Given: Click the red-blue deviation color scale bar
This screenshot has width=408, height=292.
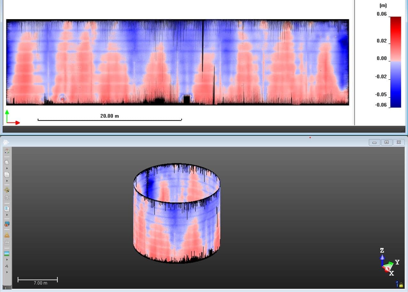Looking at the screenshot, I should [x=396, y=62].
